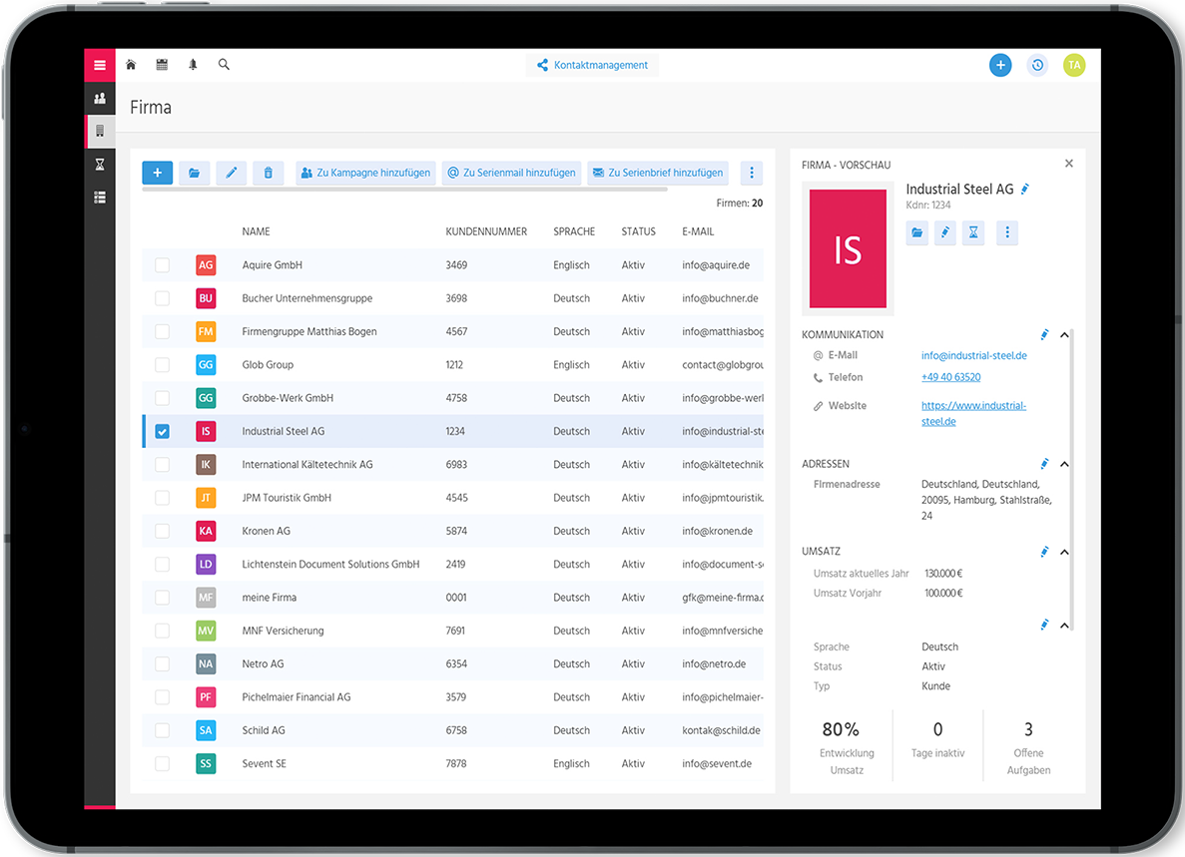Open selected company with folder toolbar icon
Screen dimensions: 1185x857
tap(195, 173)
